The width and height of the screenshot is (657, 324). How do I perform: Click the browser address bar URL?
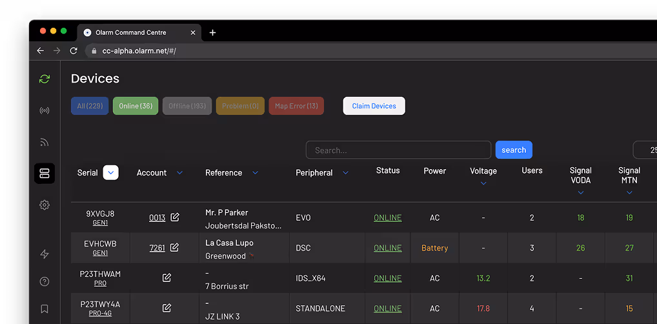click(x=139, y=51)
